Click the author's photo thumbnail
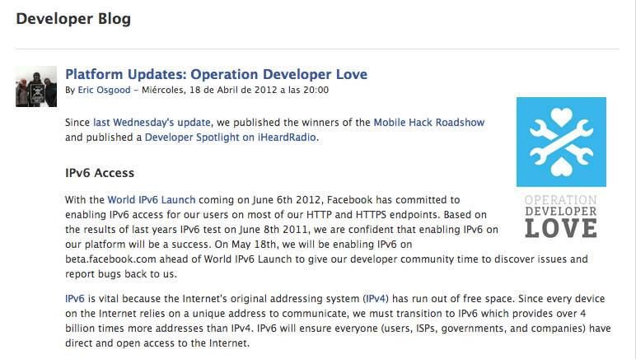This screenshot has height=359, width=636. pos(36,86)
